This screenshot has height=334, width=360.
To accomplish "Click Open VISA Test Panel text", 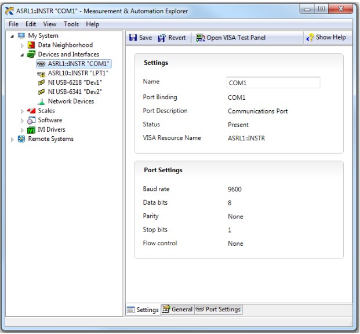I will [236, 38].
